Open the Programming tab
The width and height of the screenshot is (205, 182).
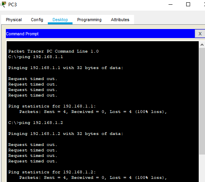[x=89, y=20]
